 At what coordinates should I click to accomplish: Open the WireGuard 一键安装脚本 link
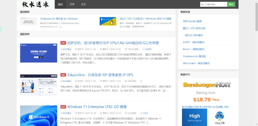(x=196, y=63)
